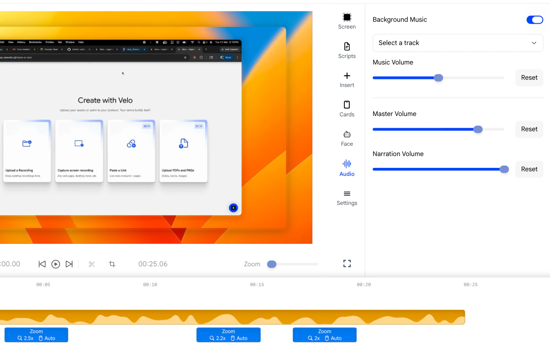Click the Master Volume slider handle
The image size is (550, 343).
point(478,129)
